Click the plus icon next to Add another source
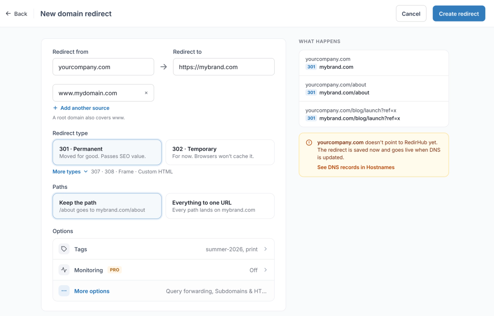Image resolution: width=494 pixels, height=316 pixels. pyautogui.click(x=55, y=108)
